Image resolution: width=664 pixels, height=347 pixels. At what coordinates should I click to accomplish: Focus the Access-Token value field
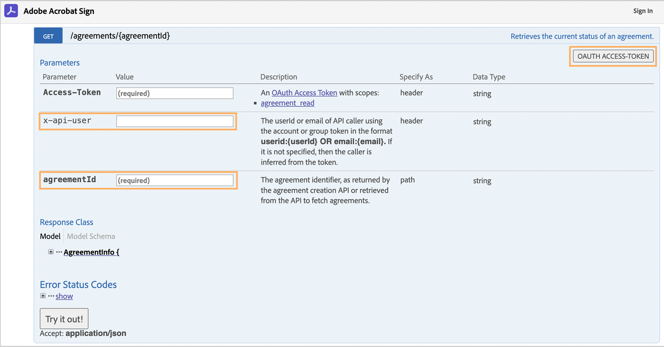(175, 93)
